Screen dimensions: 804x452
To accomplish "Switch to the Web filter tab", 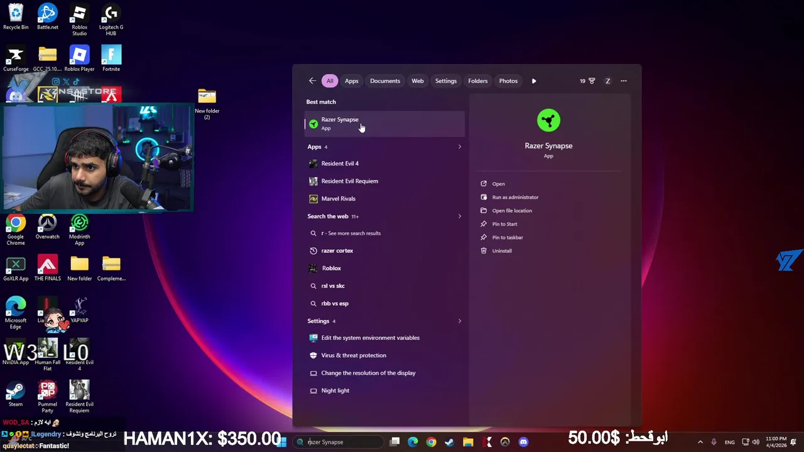I will click(418, 81).
